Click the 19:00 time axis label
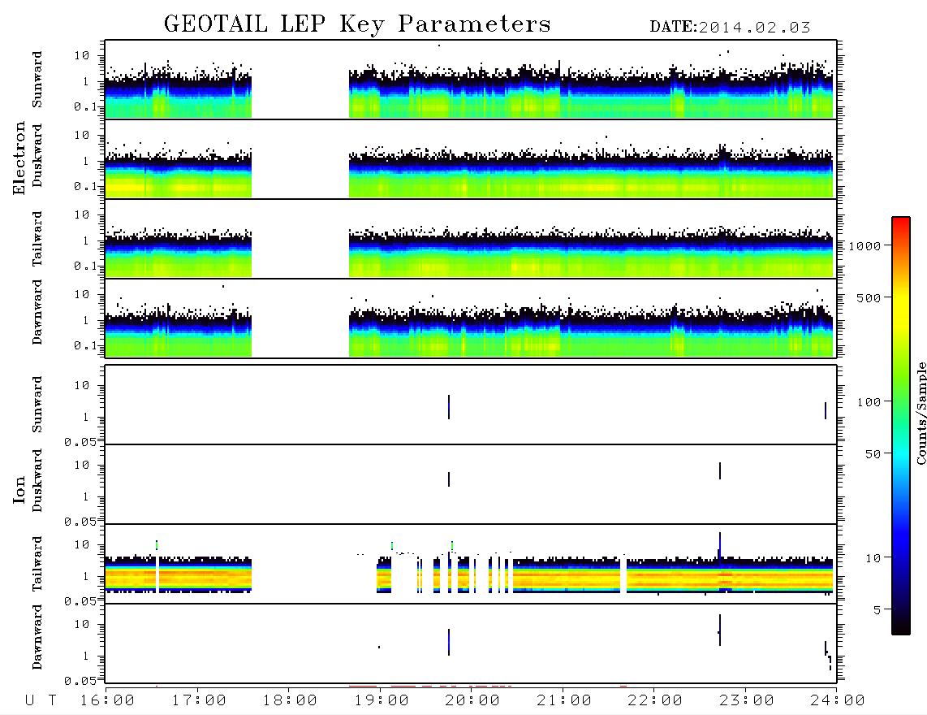This screenshot has width=927, height=715. click(382, 701)
